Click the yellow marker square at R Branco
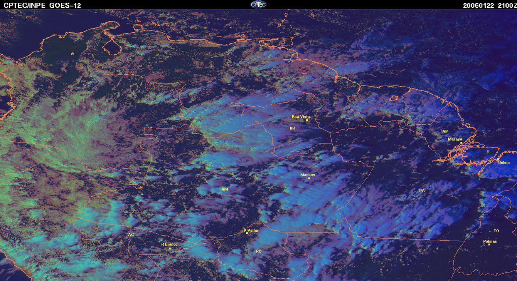The width and height of the screenshot is (517, 281). click(170, 248)
